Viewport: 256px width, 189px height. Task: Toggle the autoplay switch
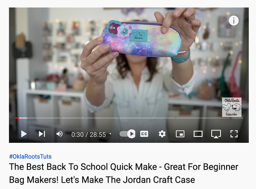(x=127, y=134)
